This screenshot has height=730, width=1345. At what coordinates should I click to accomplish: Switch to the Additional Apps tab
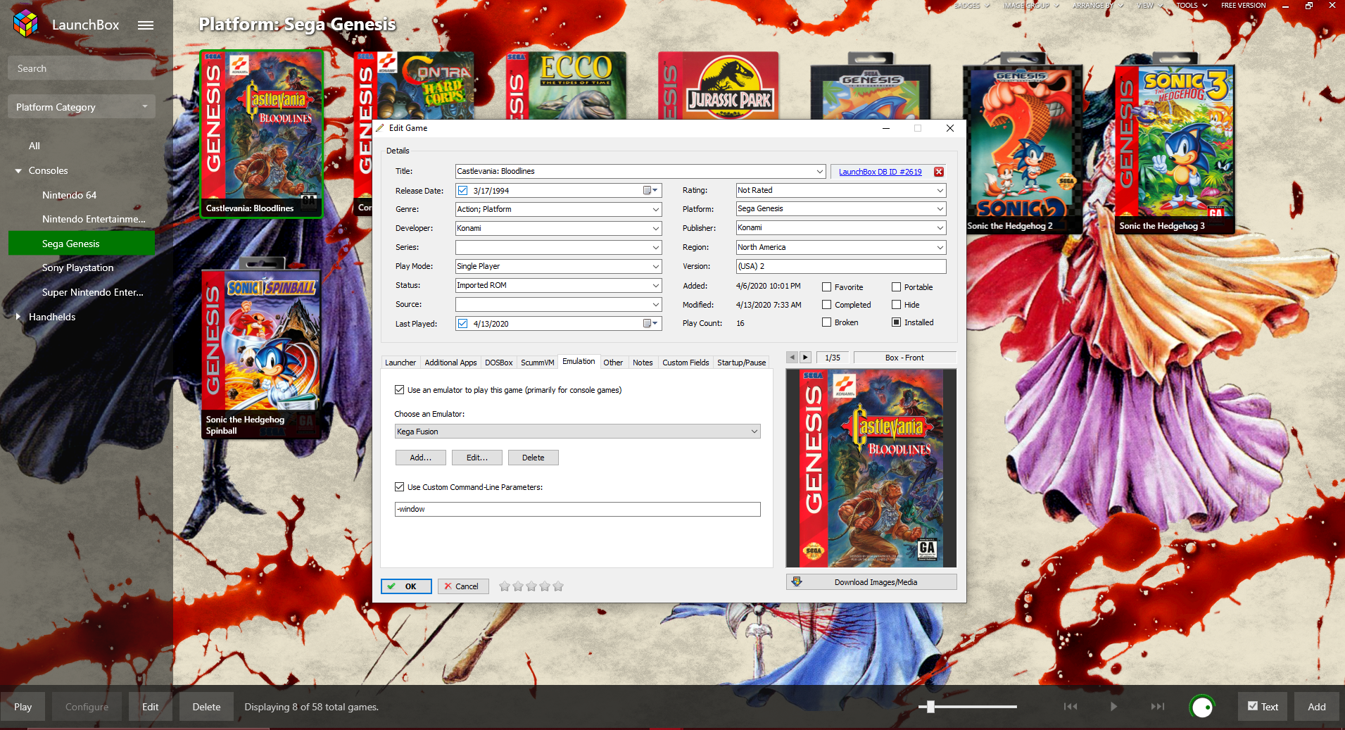[x=450, y=363]
